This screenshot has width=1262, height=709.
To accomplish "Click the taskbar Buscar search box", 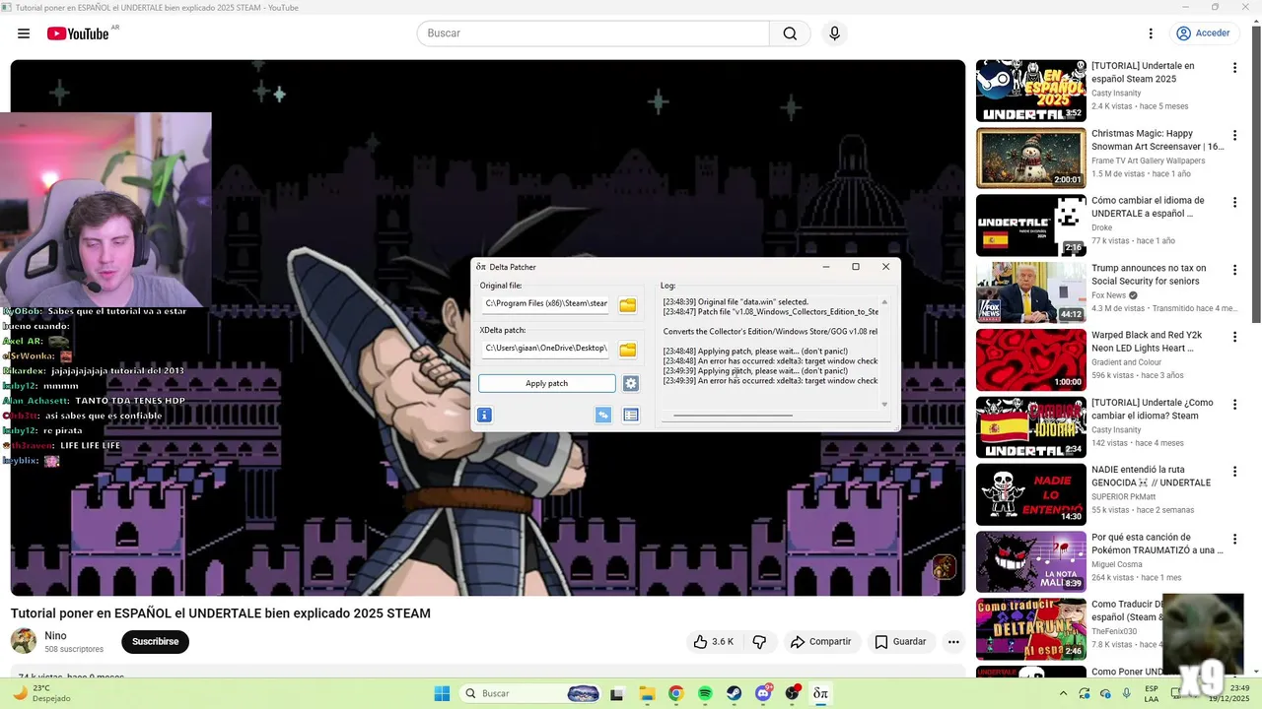I will pyautogui.click(x=531, y=693).
